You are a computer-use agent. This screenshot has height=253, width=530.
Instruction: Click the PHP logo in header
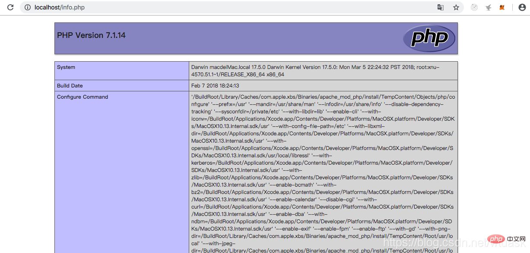(x=429, y=38)
